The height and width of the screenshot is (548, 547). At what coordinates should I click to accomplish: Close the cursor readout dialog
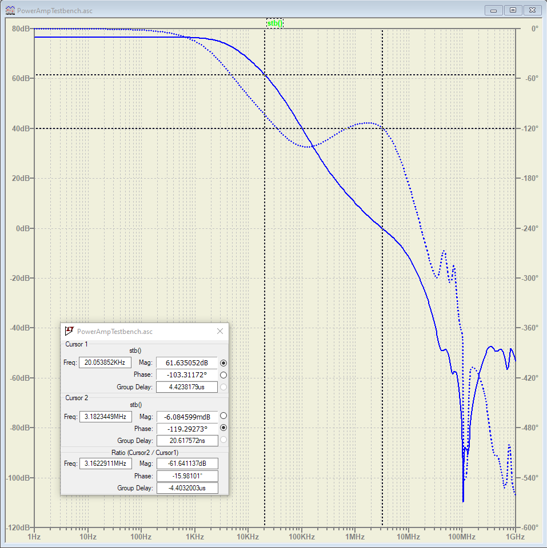(x=220, y=331)
